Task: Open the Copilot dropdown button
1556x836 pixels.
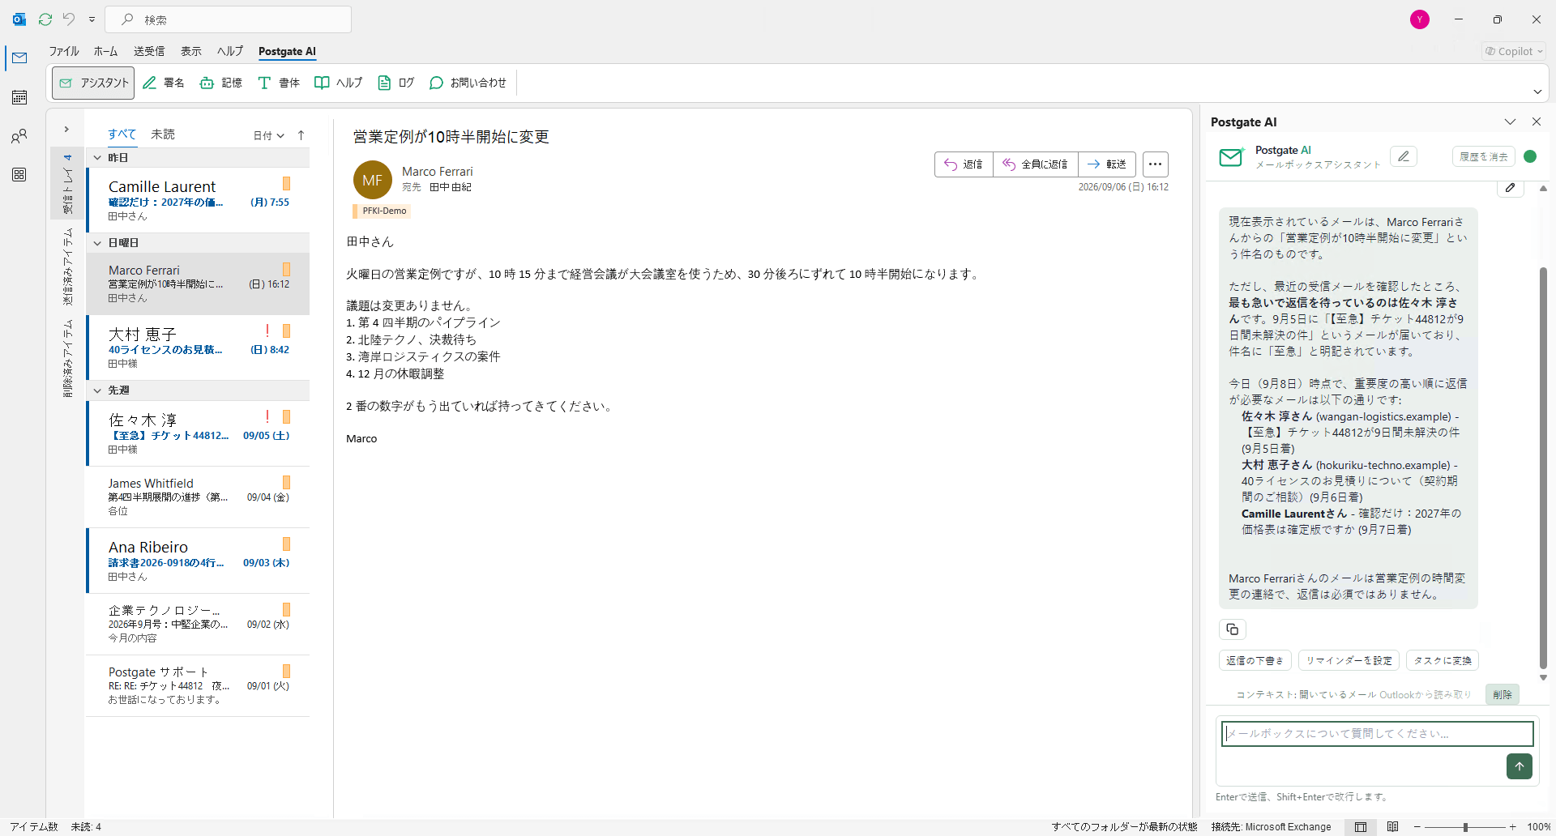Action: pos(1514,51)
